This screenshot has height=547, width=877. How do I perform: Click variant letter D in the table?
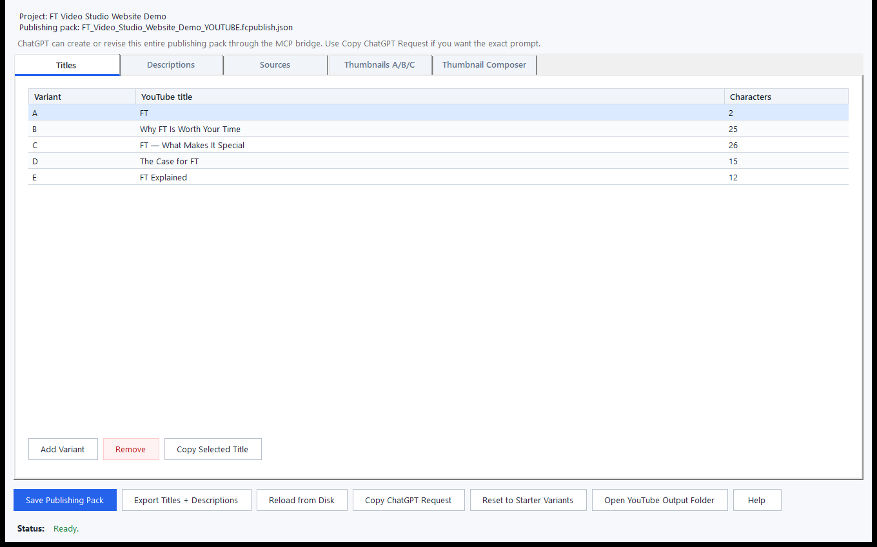point(35,161)
